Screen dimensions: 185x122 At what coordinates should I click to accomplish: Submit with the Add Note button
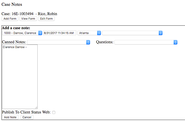click(x=10, y=117)
